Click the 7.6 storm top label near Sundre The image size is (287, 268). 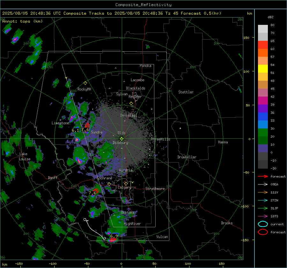tap(85, 130)
